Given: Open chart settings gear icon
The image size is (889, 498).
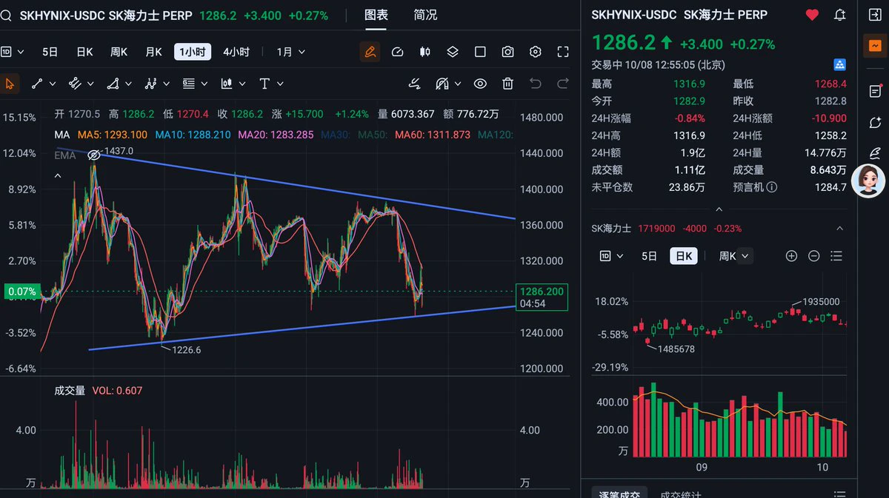Looking at the screenshot, I should point(536,52).
